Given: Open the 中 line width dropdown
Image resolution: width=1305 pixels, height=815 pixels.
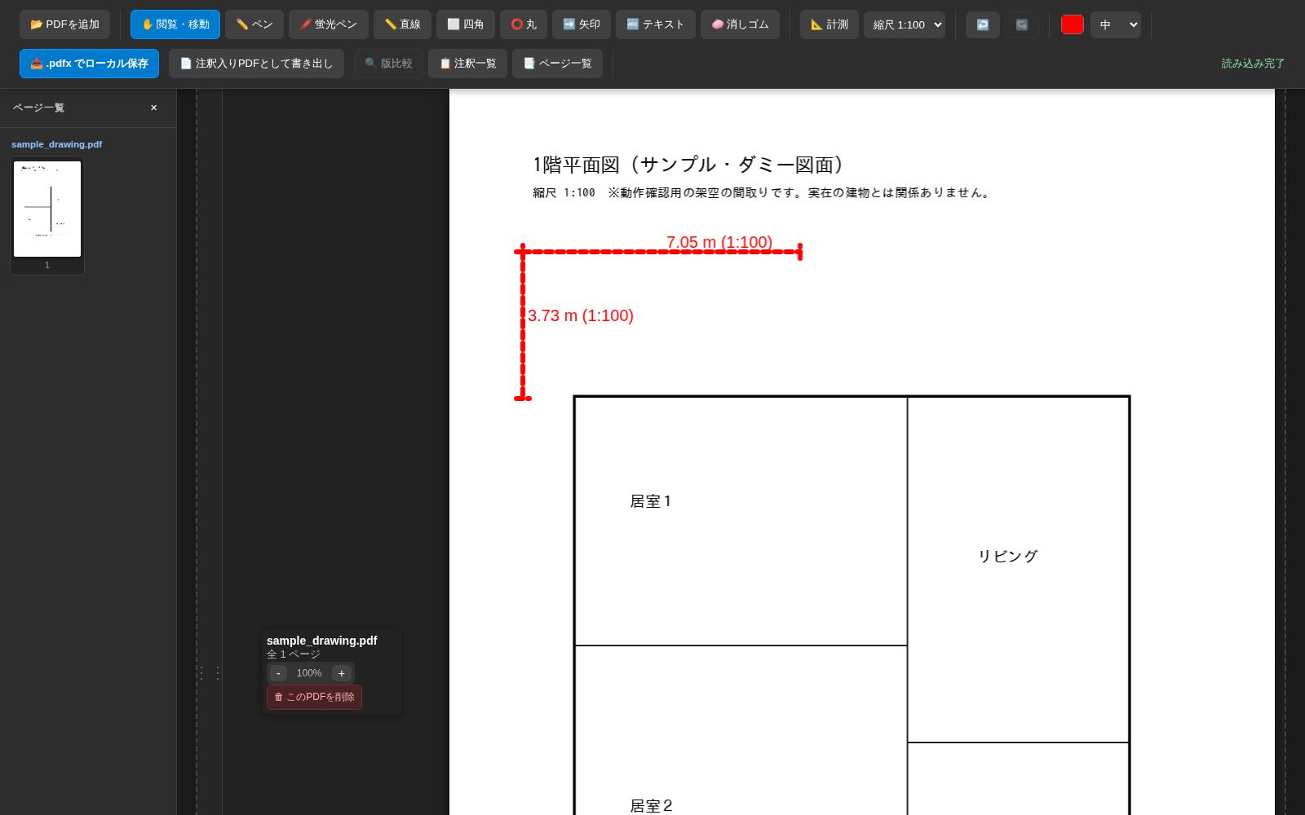Looking at the screenshot, I should (1116, 24).
